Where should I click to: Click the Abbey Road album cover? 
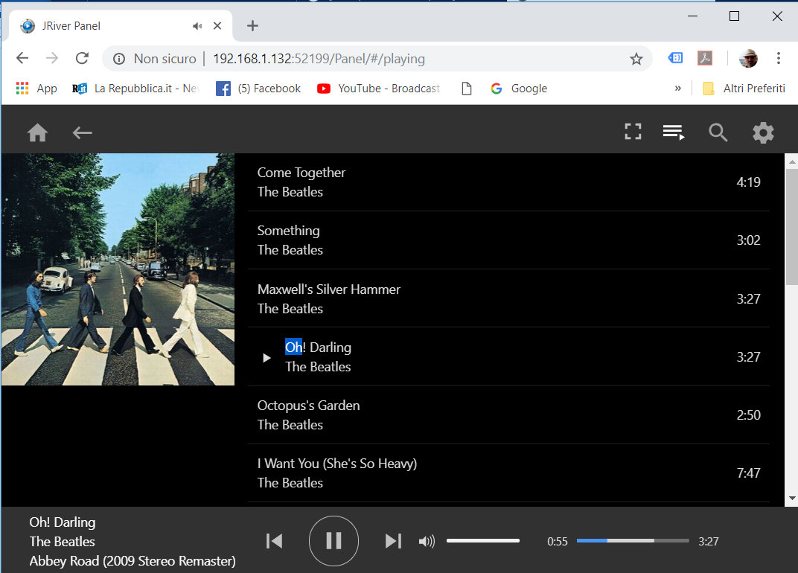118,269
